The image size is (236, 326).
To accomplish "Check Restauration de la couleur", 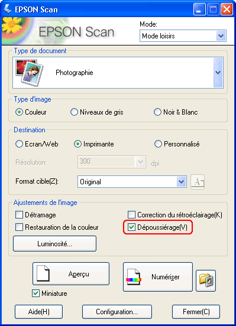I will (19, 227).
